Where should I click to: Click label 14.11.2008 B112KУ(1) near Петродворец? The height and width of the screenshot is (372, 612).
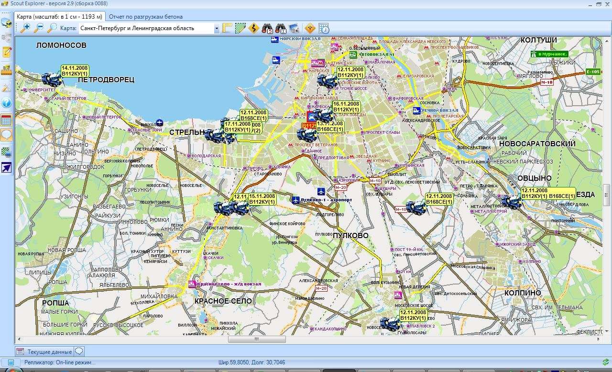tap(75, 71)
